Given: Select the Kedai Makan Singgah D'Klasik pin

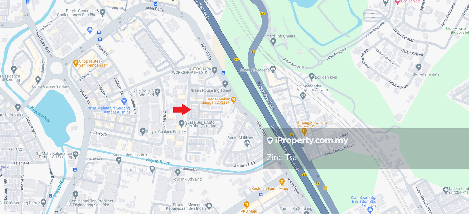Looking at the screenshot, I should coord(234,100).
